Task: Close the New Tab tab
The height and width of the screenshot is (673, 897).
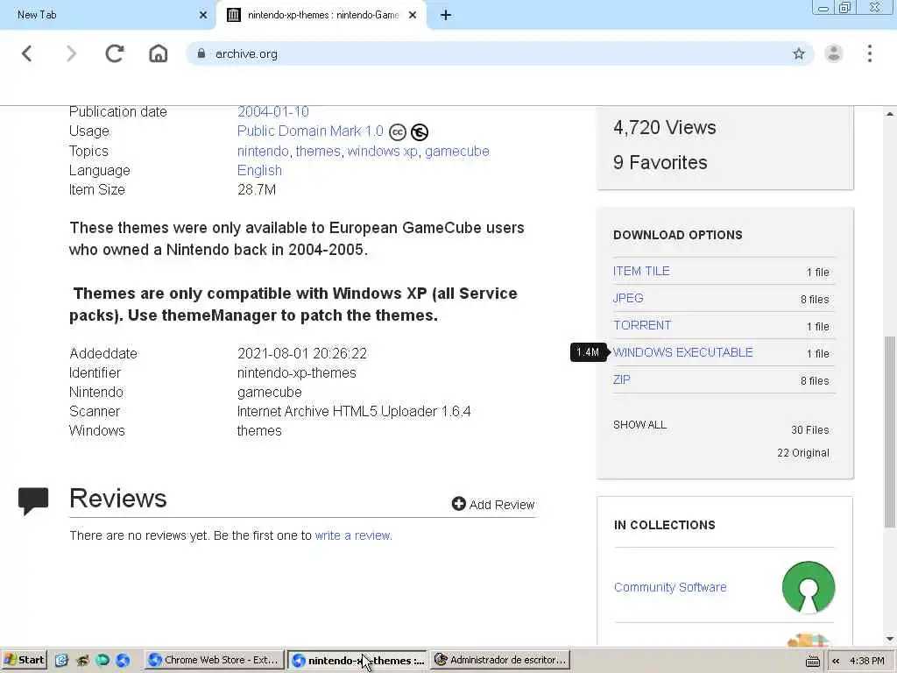Action: (203, 16)
